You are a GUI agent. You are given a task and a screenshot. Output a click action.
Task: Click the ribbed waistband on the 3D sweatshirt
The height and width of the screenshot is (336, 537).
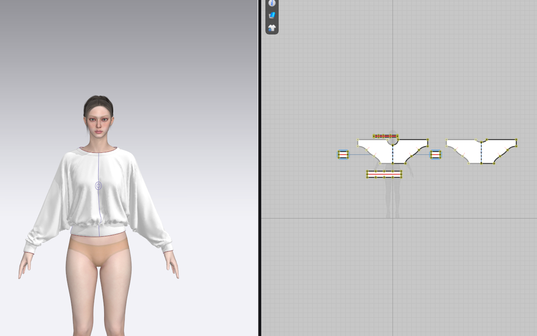coord(98,230)
